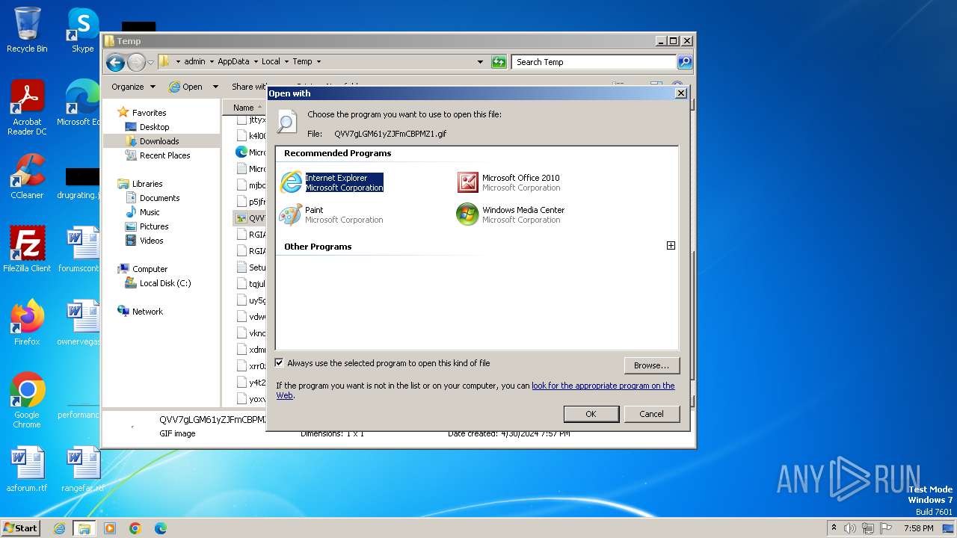Pick Paint as the opening program
This screenshot has height=538, width=957.
(331, 214)
